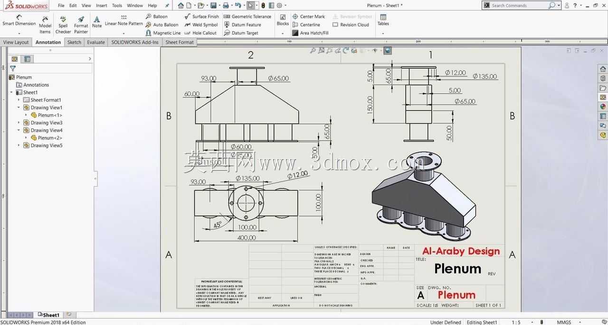Open the File menu
The height and width of the screenshot is (325, 608).
coord(61,6)
